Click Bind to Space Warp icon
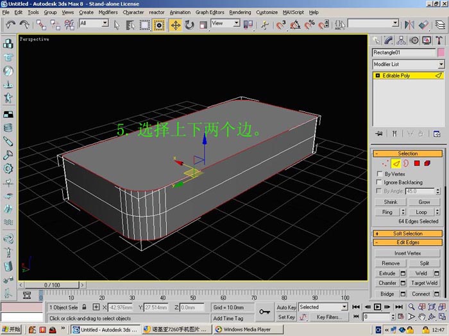449x336 pixels. (69, 25)
